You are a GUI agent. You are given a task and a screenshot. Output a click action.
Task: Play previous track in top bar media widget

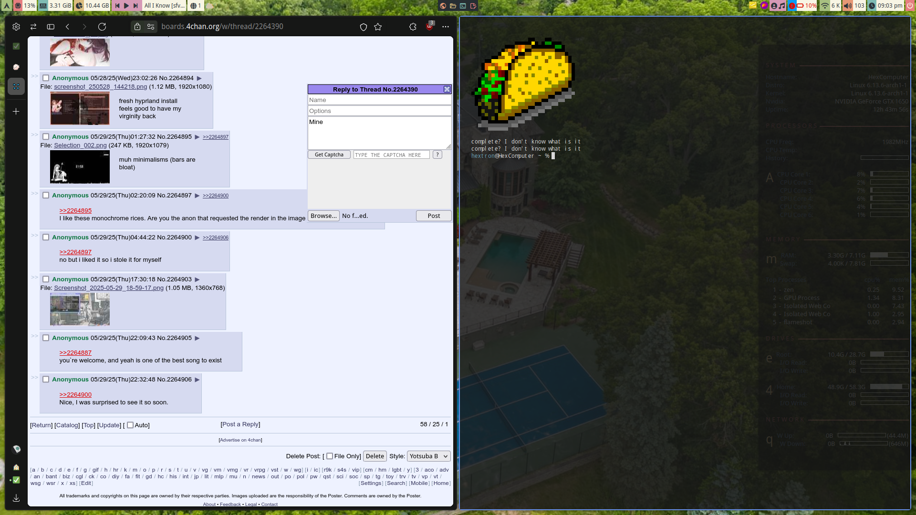pyautogui.click(x=117, y=6)
